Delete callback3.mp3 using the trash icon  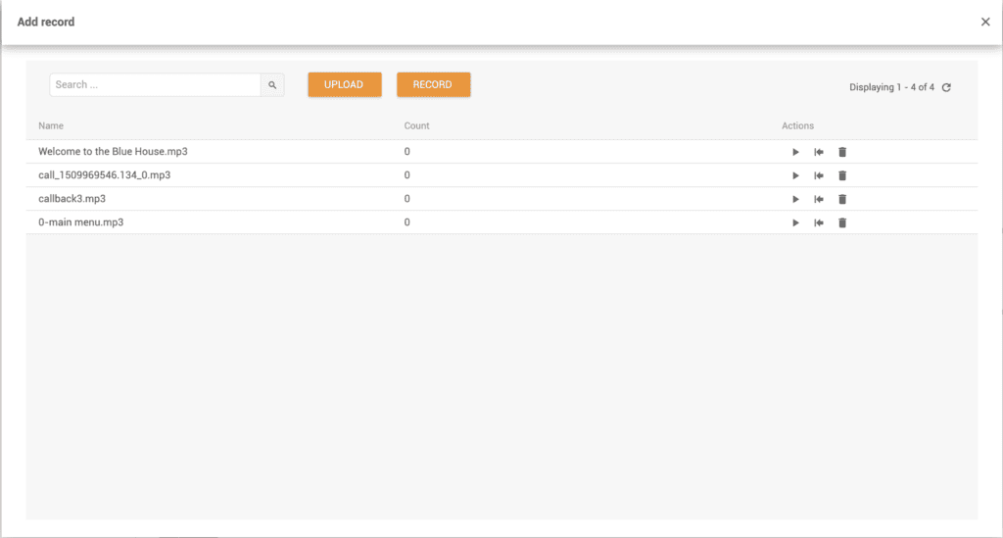coord(842,199)
